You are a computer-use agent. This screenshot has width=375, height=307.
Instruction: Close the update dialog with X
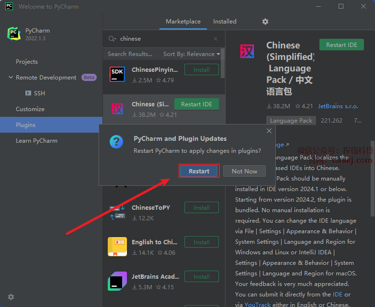(269, 131)
